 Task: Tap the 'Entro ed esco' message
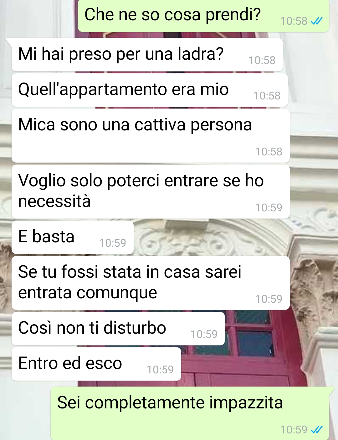(96, 364)
